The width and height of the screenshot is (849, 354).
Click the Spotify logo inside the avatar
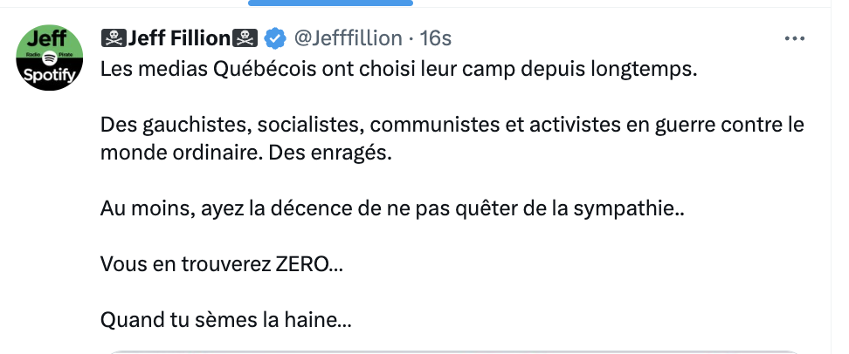click(x=50, y=57)
